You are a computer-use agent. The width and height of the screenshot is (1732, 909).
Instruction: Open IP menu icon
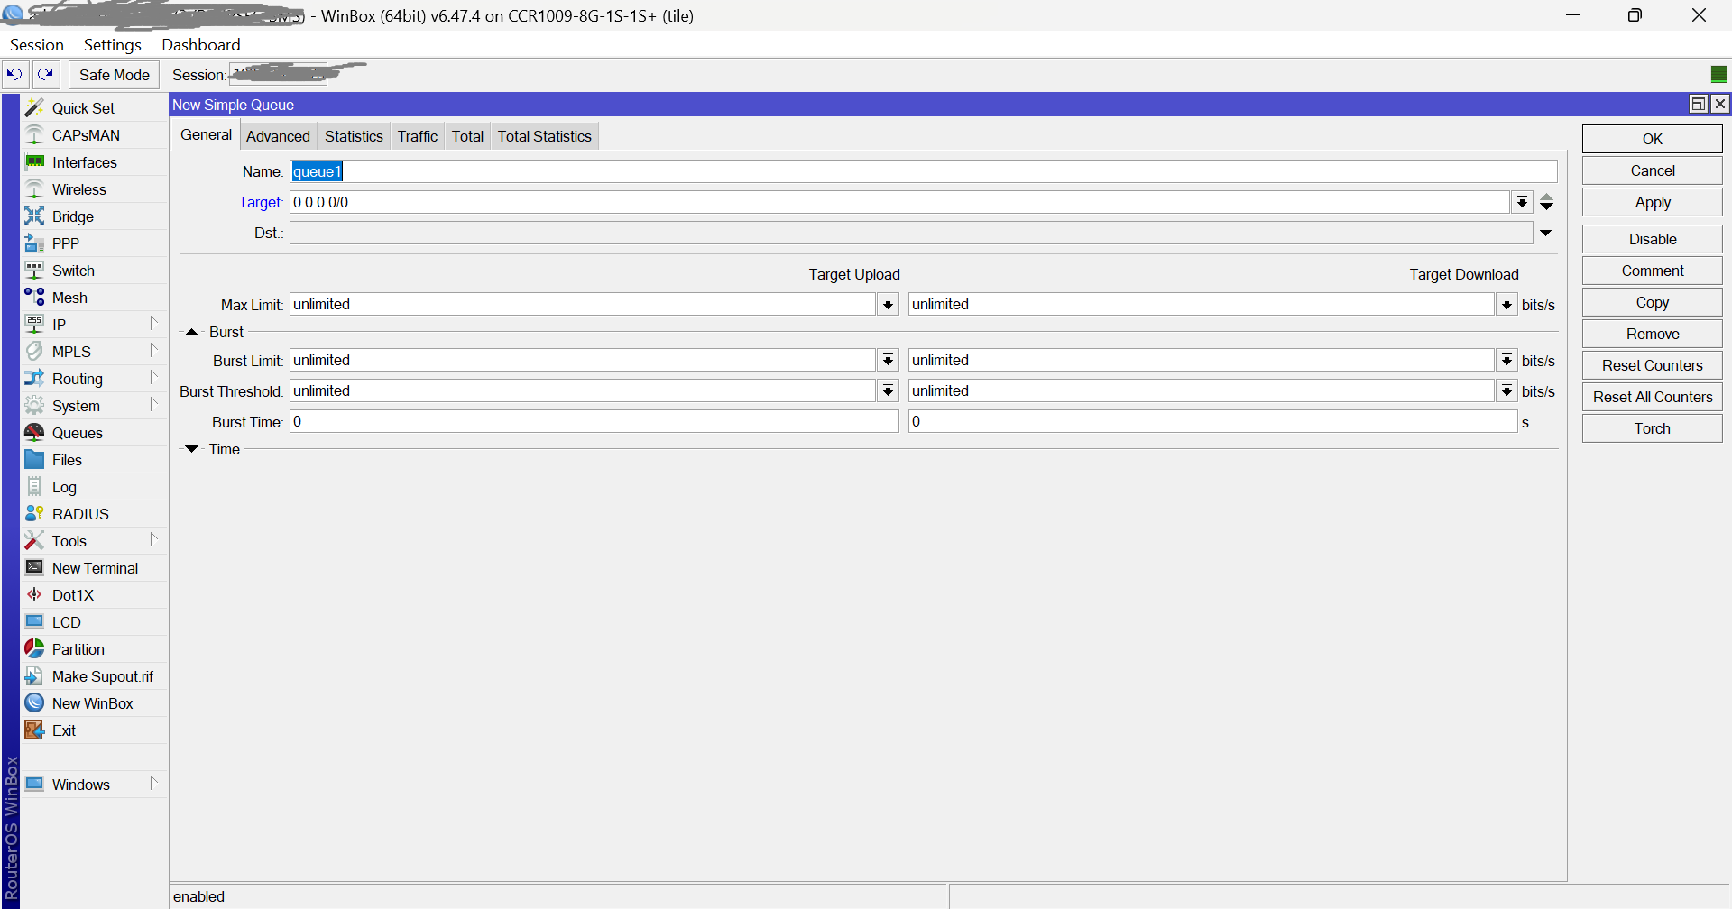[34, 325]
